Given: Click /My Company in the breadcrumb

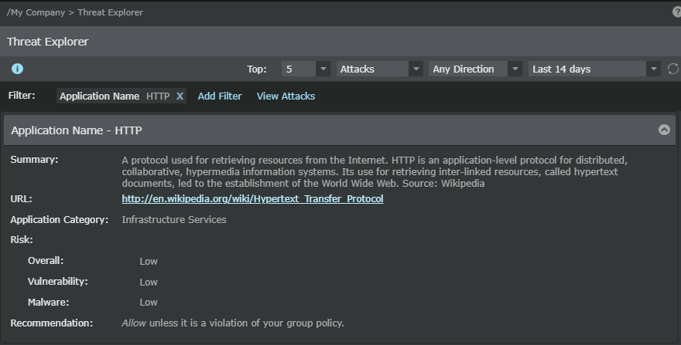Looking at the screenshot, I should tap(36, 12).
